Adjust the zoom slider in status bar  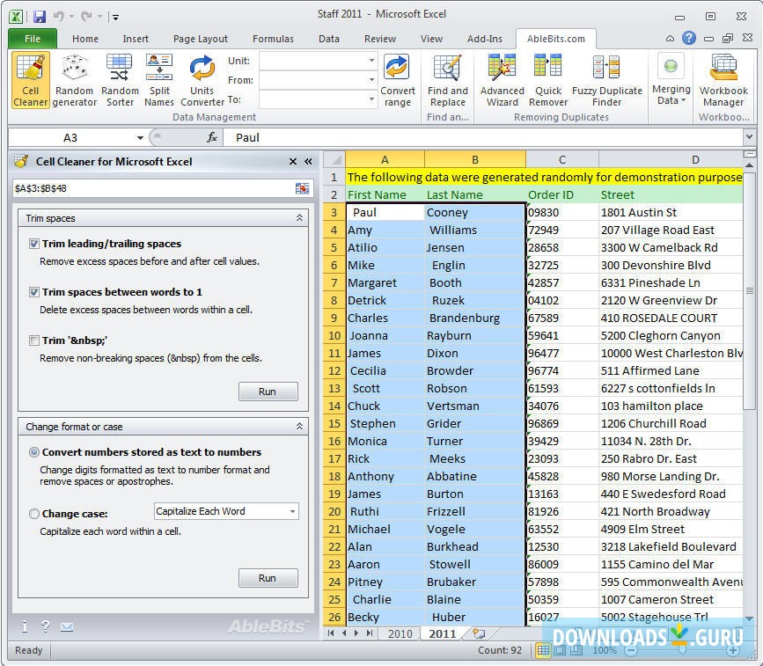pos(682,650)
